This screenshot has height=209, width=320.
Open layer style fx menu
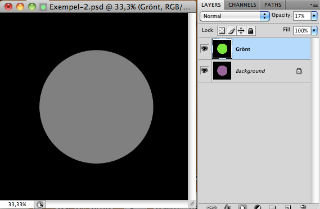227,207
